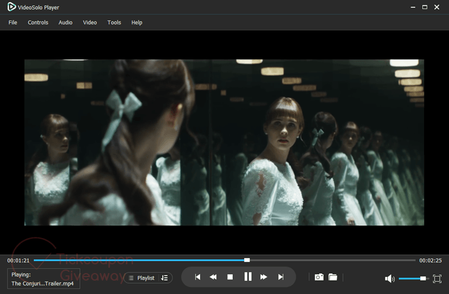The height and width of the screenshot is (294, 449).
Task: Pause the playing video
Action: point(248,277)
